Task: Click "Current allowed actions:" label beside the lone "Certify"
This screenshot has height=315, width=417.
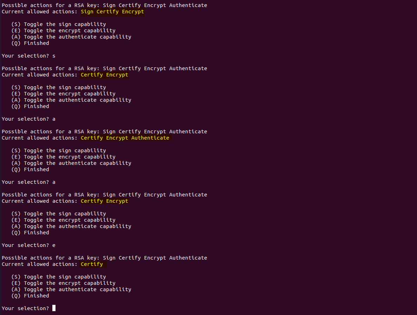Action: pyautogui.click(x=39, y=264)
